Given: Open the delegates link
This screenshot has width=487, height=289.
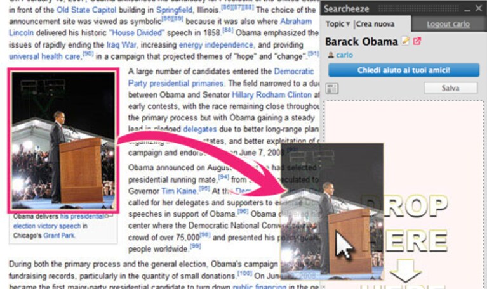Looking at the screenshot, I should pyautogui.click(x=200, y=129).
